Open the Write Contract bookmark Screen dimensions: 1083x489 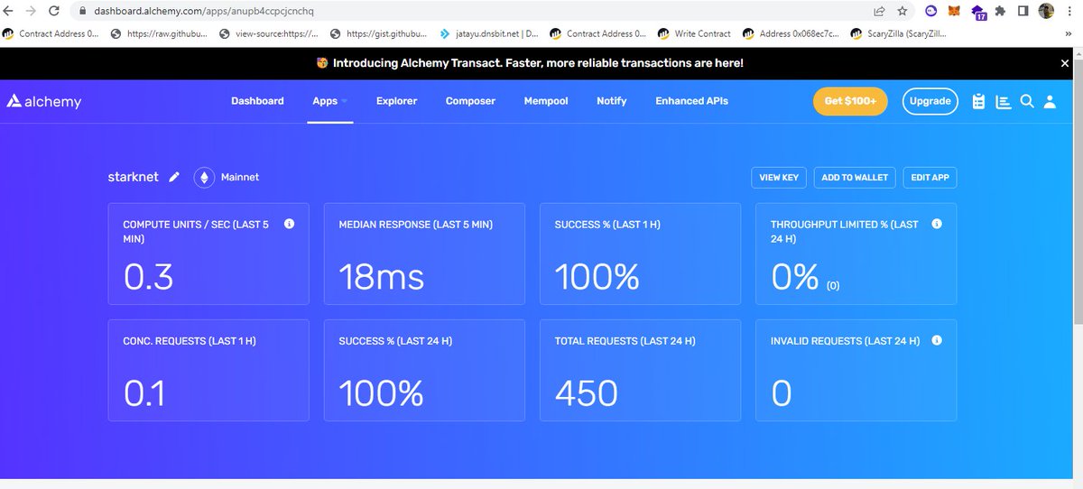pyautogui.click(x=694, y=34)
